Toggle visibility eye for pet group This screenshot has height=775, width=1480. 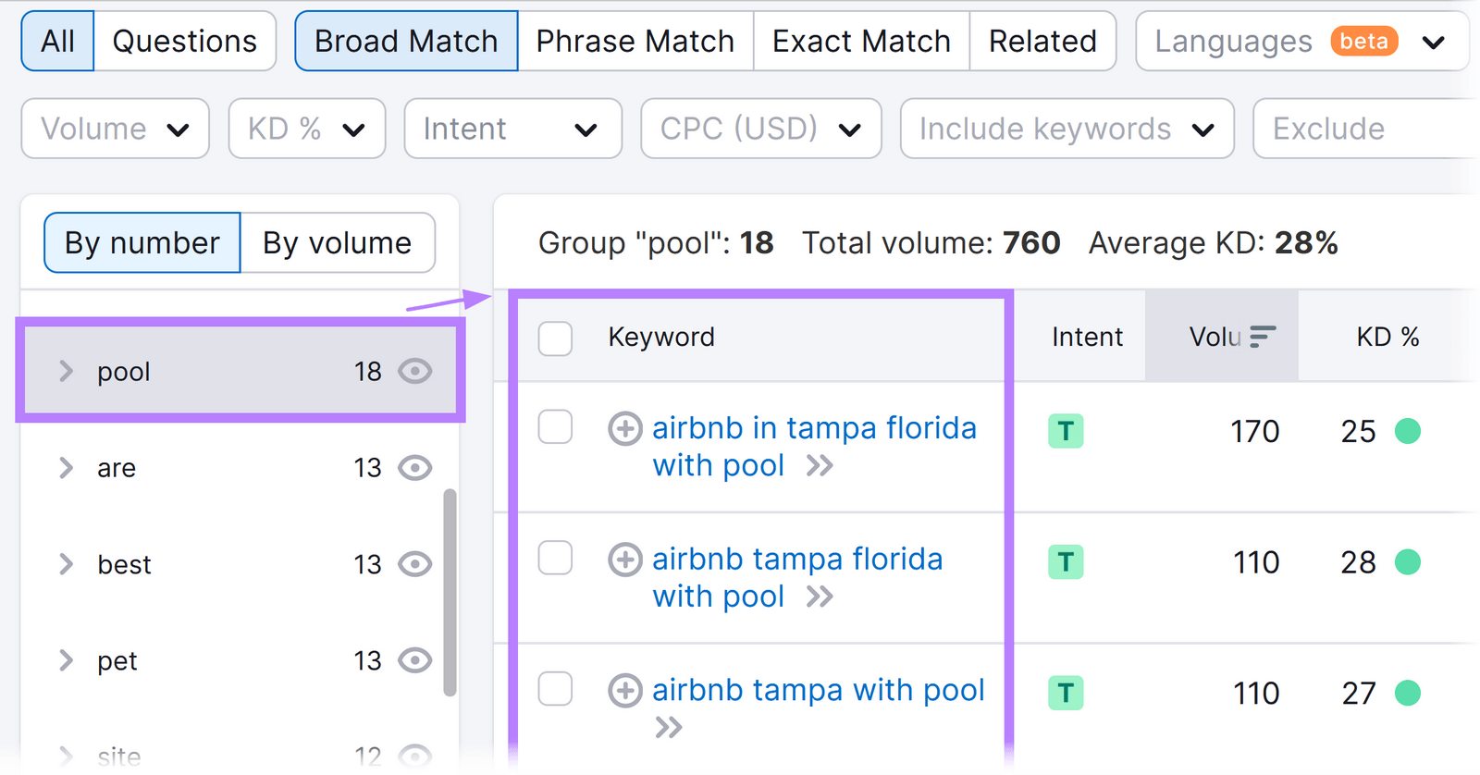(415, 660)
